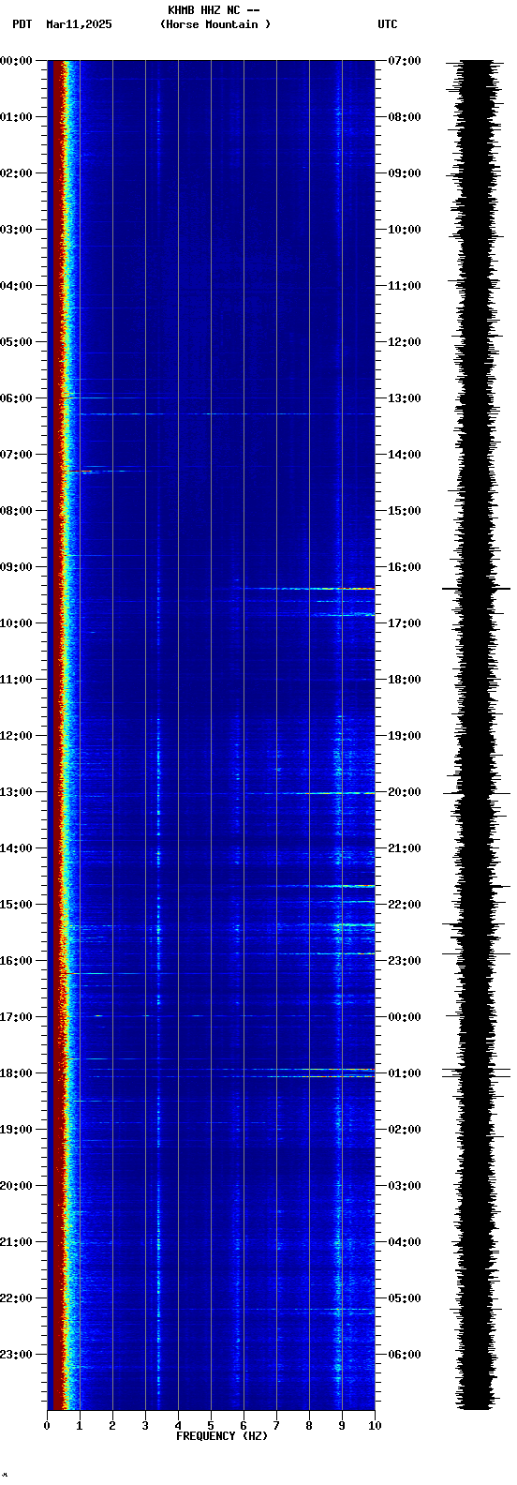517x1485 pixels.
Task: Click frequency axis tick label 10
Action: [375, 1426]
